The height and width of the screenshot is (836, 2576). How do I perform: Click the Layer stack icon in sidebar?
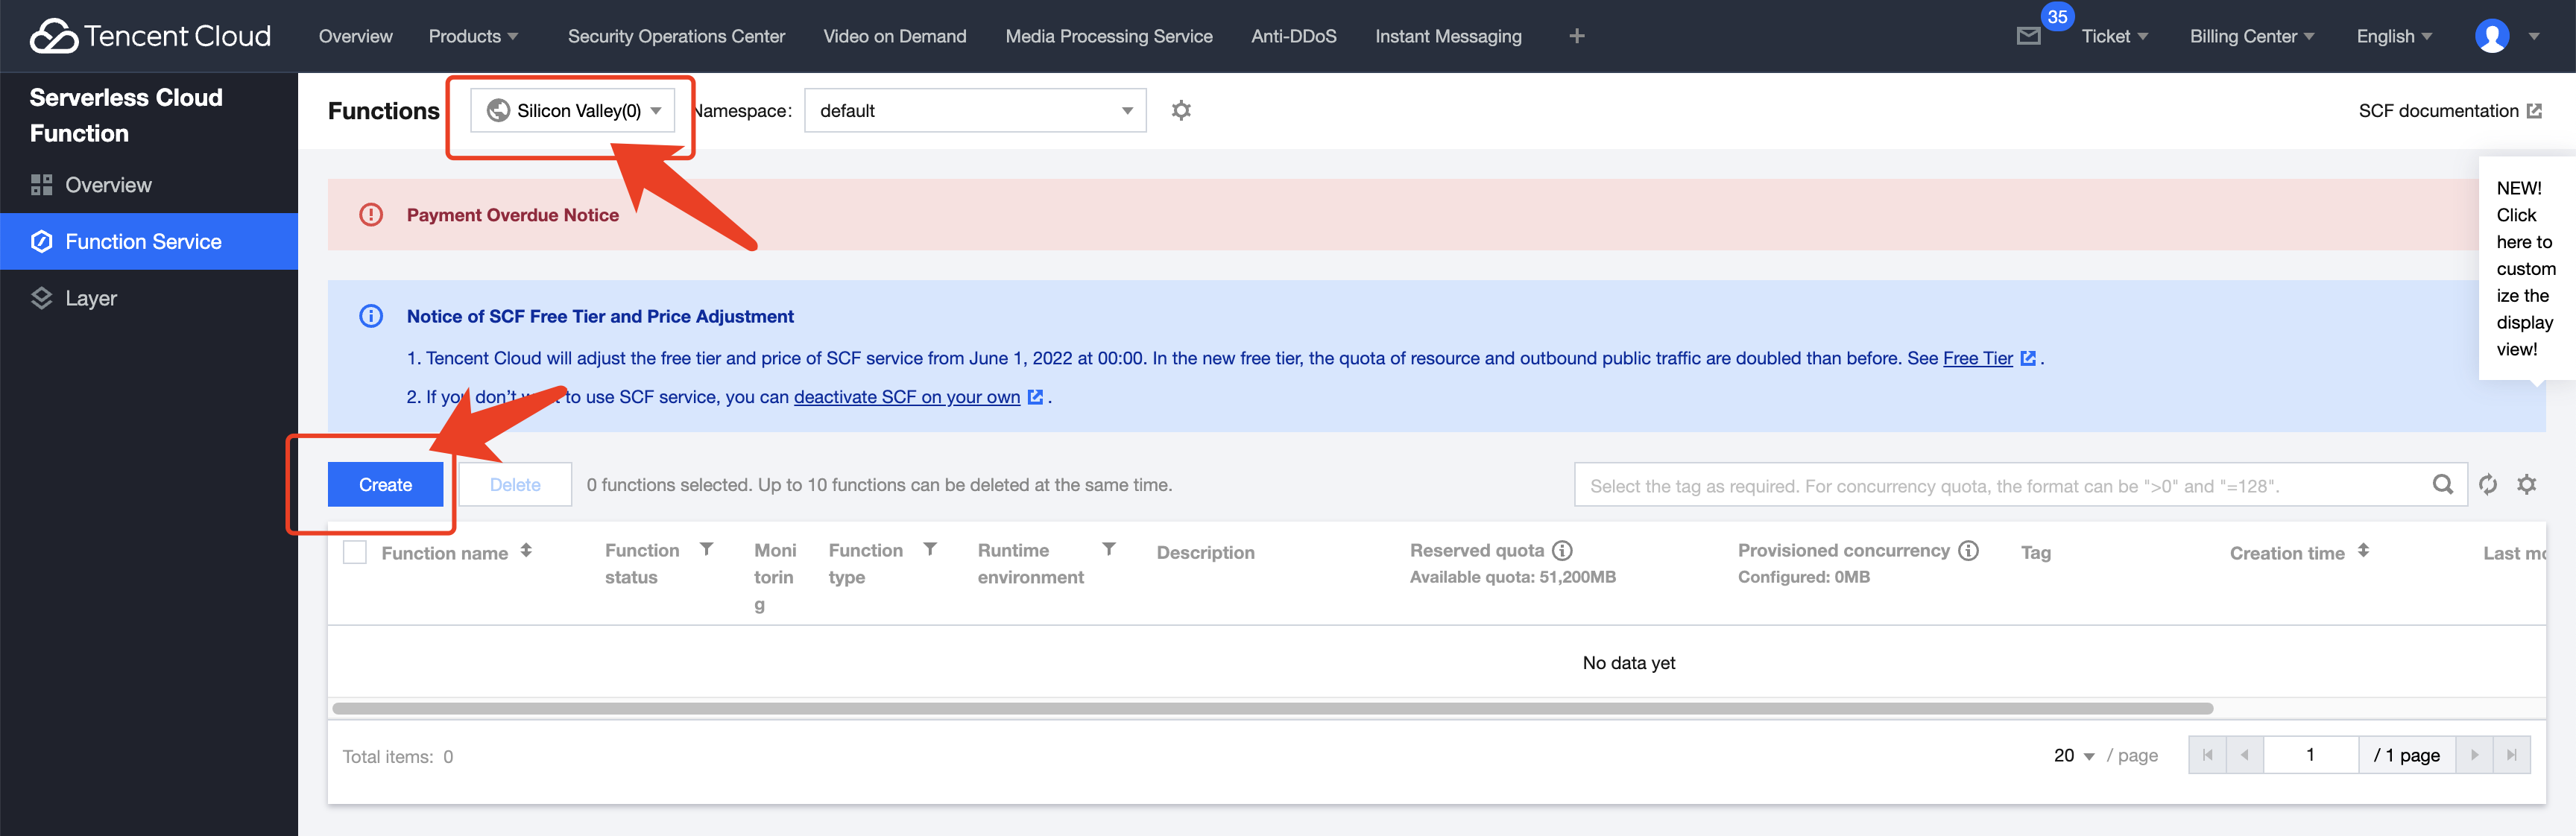[x=41, y=298]
